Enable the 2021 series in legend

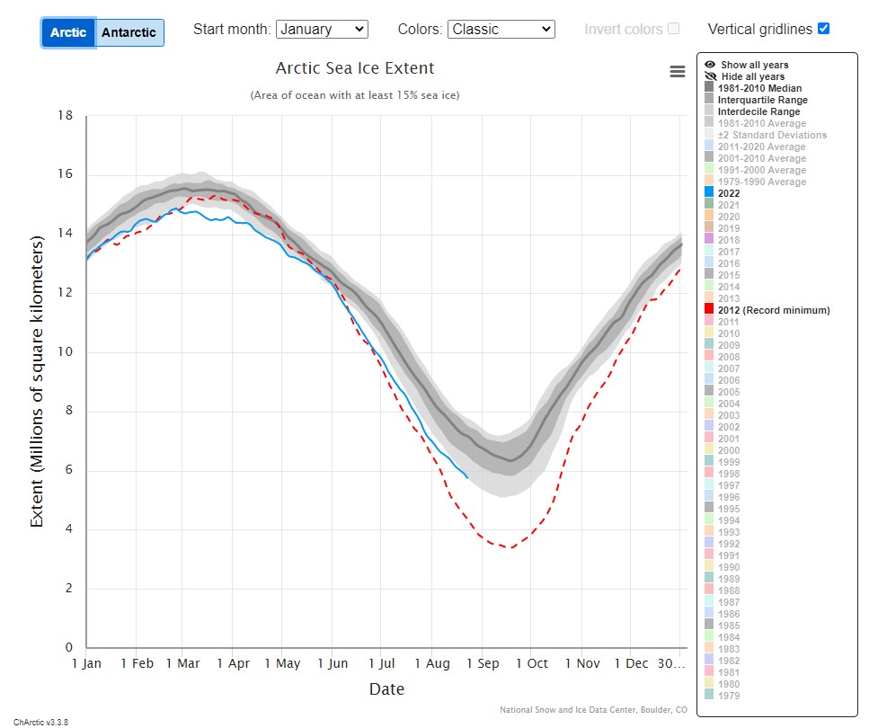tap(730, 205)
